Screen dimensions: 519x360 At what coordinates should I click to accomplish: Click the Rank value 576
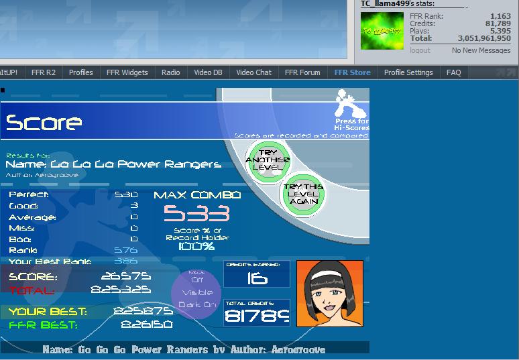pyautogui.click(x=126, y=250)
